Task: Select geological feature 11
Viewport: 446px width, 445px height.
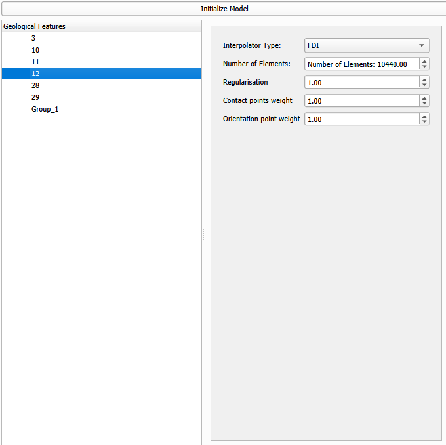Action: [102, 62]
